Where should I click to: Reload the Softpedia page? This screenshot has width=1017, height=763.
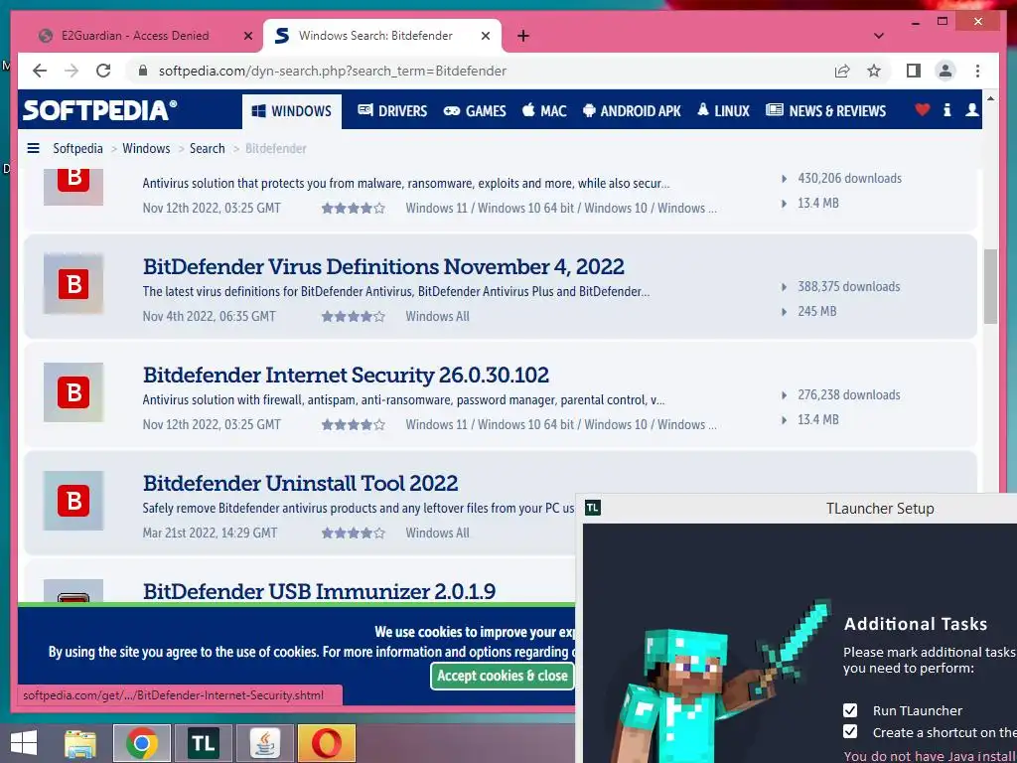[103, 71]
